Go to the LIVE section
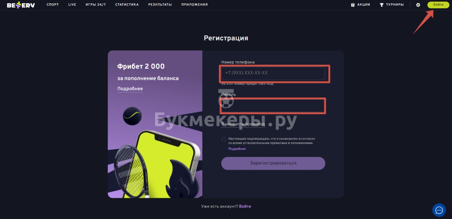Screen dimensions: 452x219 pyautogui.click(x=72, y=5)
